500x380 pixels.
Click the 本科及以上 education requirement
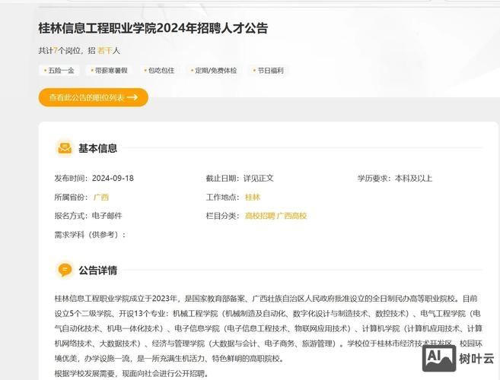pyautogui.click(x=413, y=178)
